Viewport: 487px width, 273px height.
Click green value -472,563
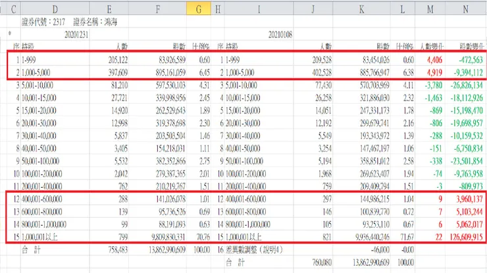(x=471, y=60)
